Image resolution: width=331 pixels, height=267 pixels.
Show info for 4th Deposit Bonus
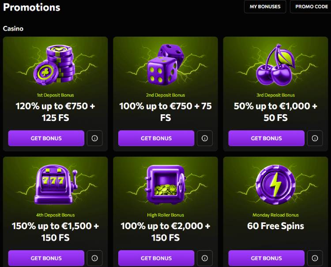point(94,258)
